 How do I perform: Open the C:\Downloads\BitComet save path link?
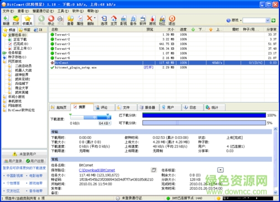tap(97, 170)
